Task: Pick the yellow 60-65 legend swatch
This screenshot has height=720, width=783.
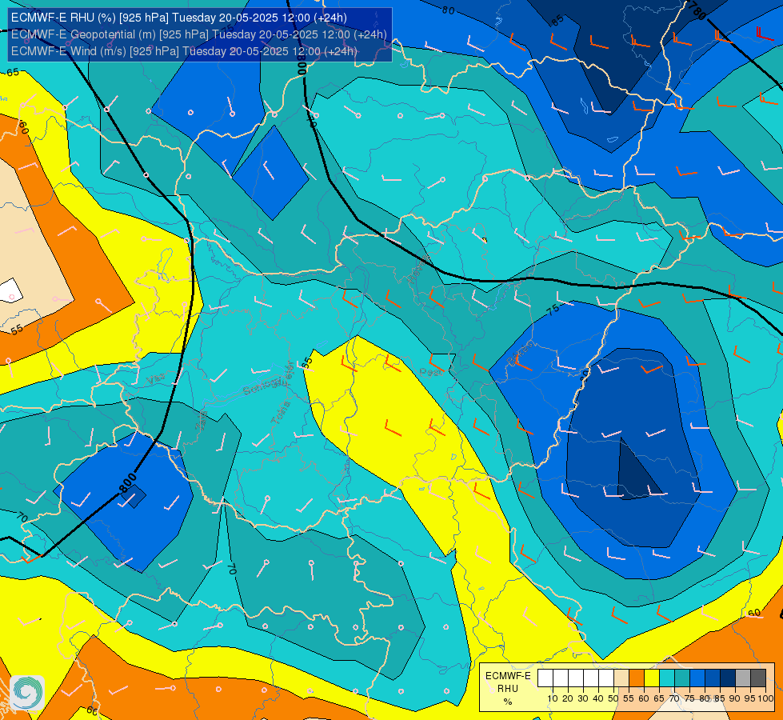Action: (x=652, y=678)
